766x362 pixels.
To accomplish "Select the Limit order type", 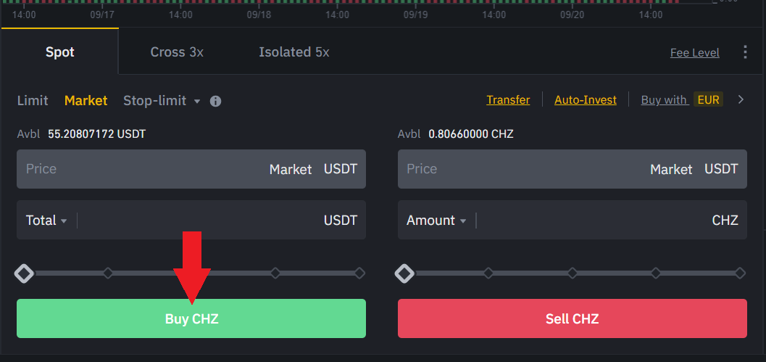I will (33, 101).
